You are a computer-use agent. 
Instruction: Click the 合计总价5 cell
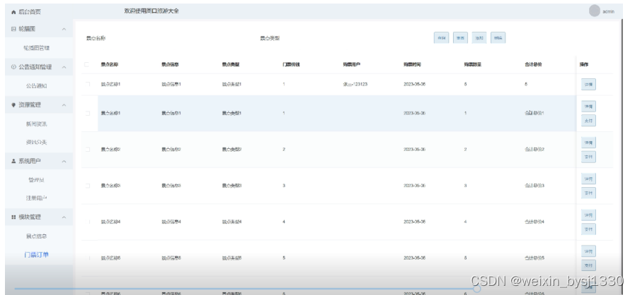tap(534, 258)
